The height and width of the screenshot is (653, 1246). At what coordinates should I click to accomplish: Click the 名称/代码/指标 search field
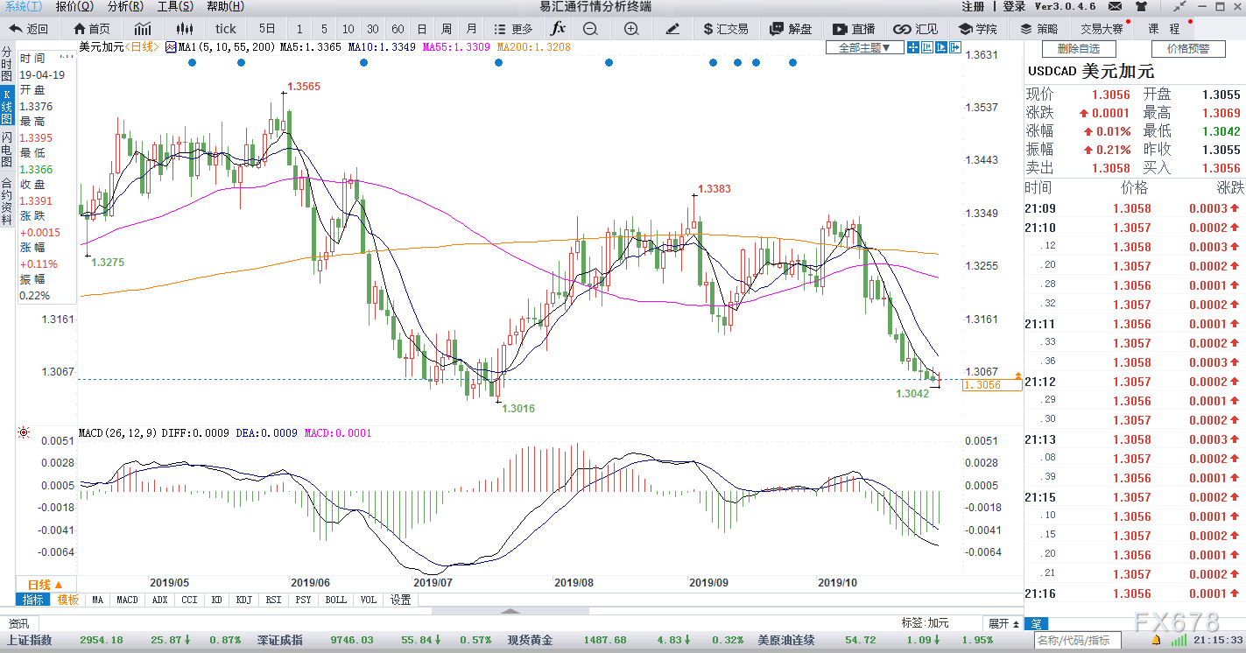[x=1078, y=641]
